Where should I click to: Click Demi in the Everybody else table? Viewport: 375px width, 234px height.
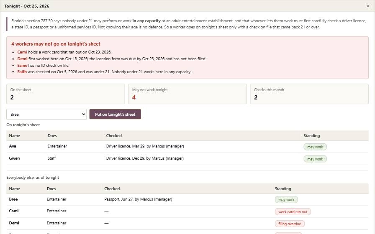coord(14,223)
